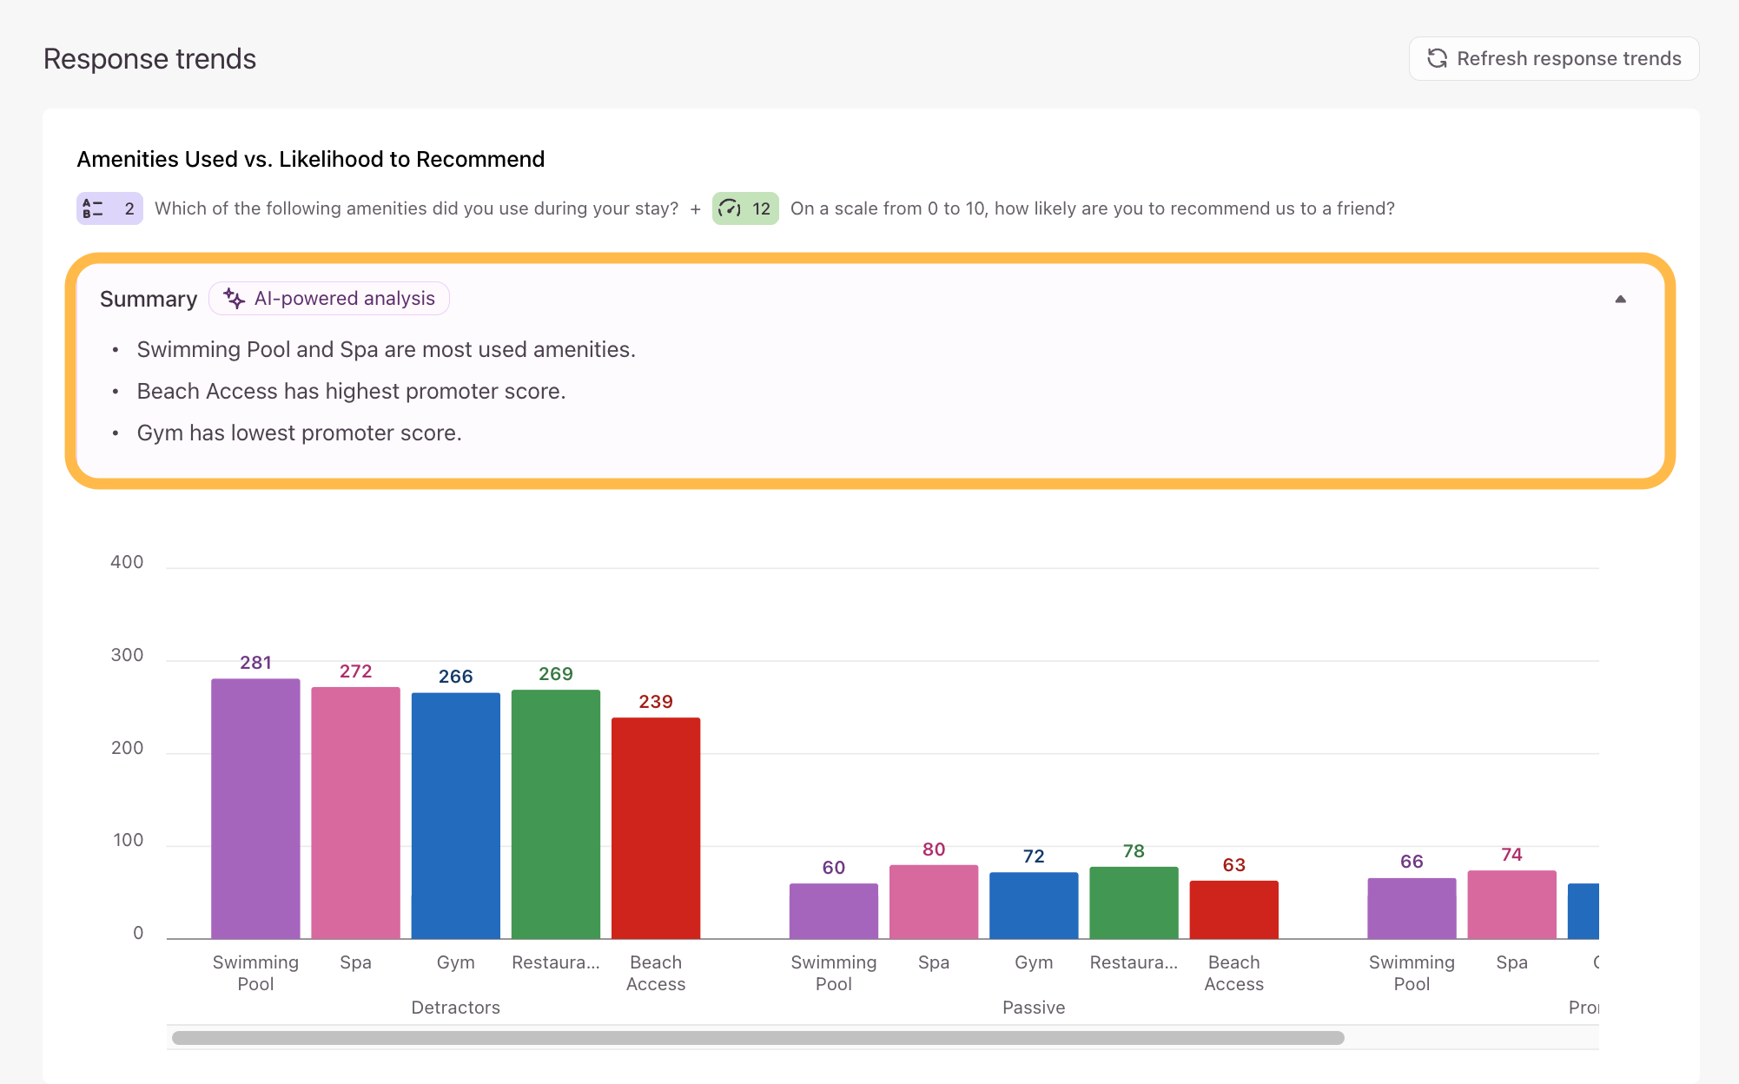1739x1084 pixels.
Task: Select the Detractors Gym blue bar (266)
Action: [455, 816]
